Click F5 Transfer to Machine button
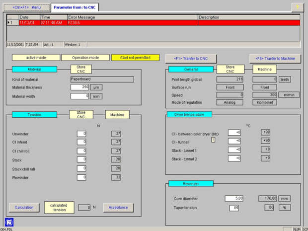 pyautogui.click(x=275, y=59)
